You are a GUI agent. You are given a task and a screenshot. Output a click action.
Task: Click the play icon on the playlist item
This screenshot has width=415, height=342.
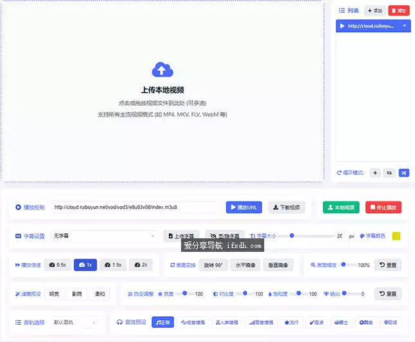(x=342, y=26)
